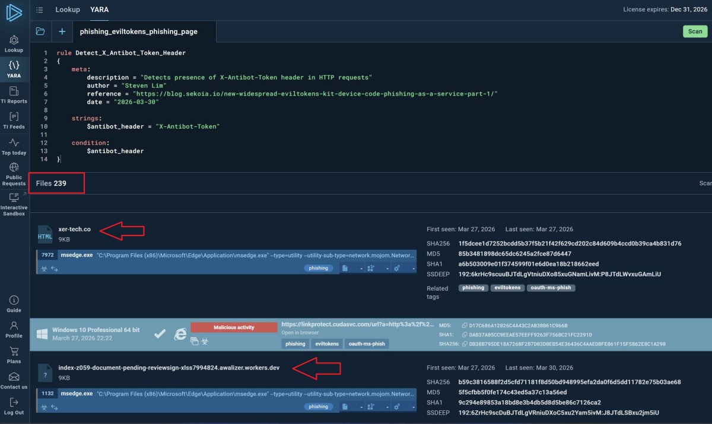Open index-z059-document-pending file entry
This screenshot has height=424, width=712.
click(x=169, y=368)
